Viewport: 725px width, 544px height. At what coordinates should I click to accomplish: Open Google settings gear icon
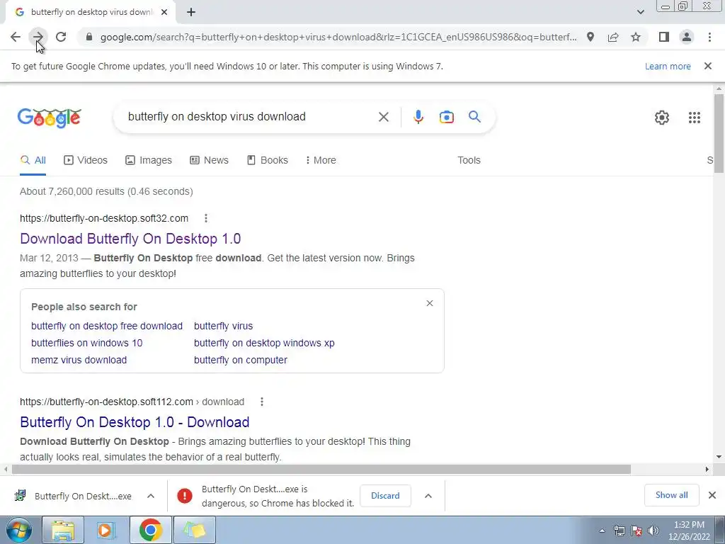click(662, 118)
